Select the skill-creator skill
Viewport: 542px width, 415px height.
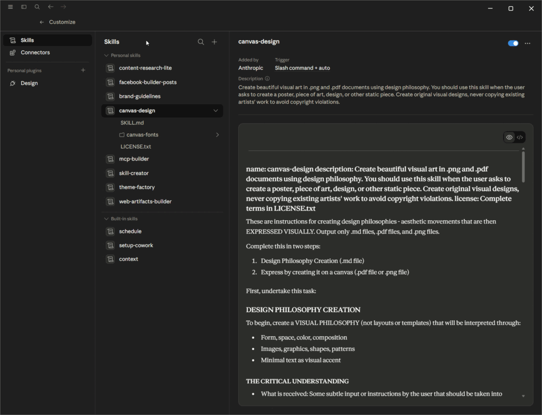pos(162,173)
